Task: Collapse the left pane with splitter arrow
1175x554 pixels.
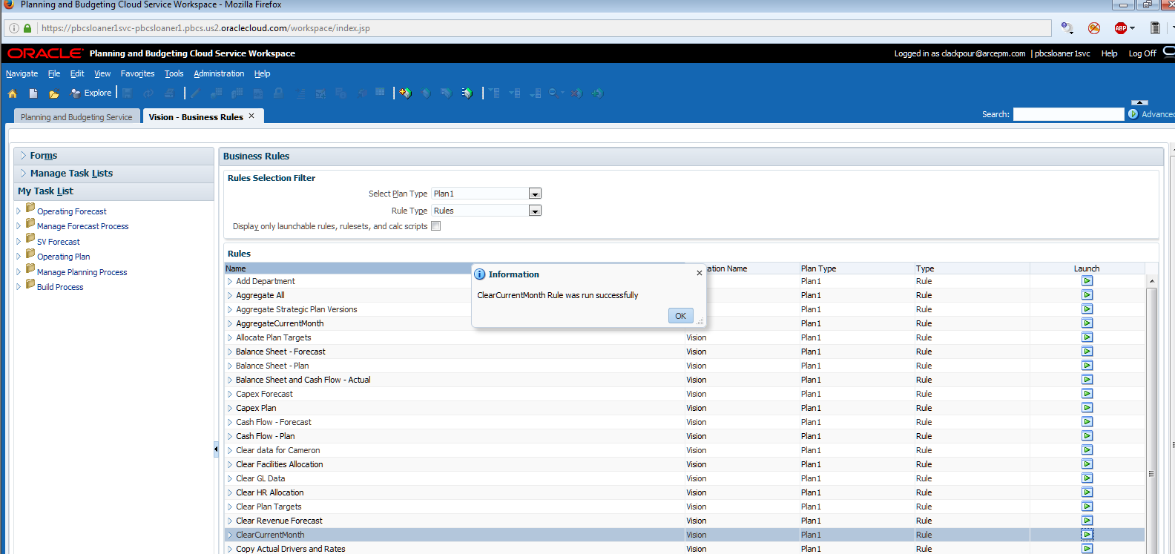Action: (x=216, y=449)
